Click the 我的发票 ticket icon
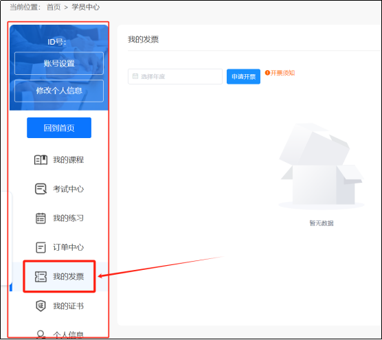The width and height of the screenshot is (382, 340). pos(41,277)
